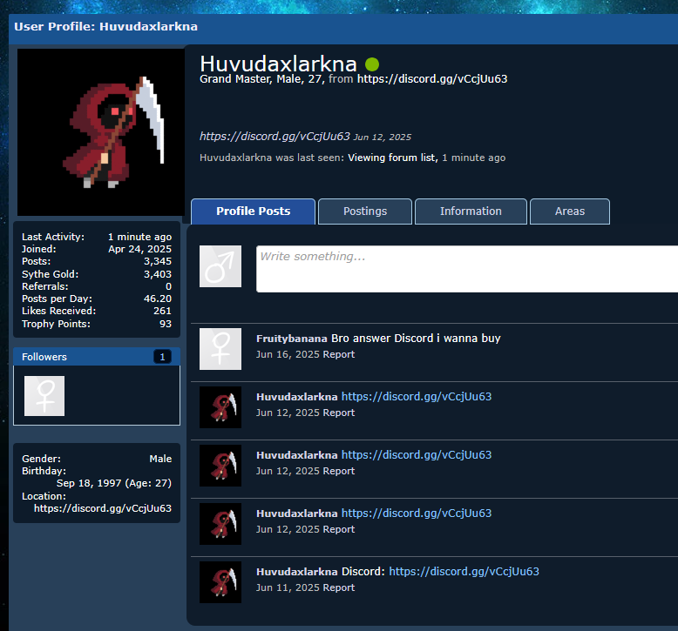Open the Location discord link in sidebar
The width and height of the screenshot is (678, 631).
tap(103, 508)
